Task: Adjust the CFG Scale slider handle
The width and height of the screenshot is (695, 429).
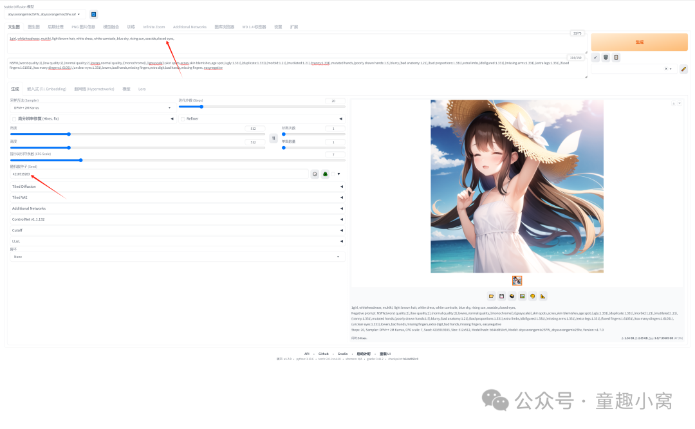Action: (80, 160)
